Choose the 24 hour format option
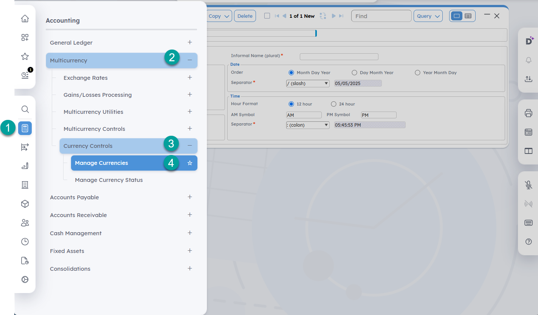The width and height of the screenshot is (538, 315). [333, 104]
